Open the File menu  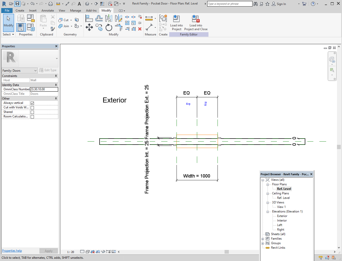(x=7, y=11)
